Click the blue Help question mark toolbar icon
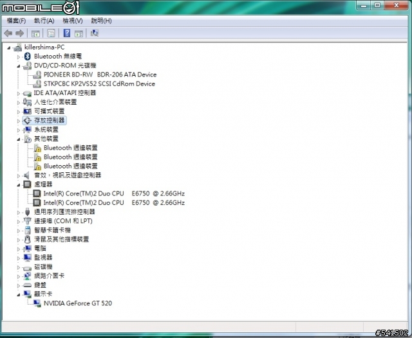This screenshot has height=338, width=412. tap(67, 33)
